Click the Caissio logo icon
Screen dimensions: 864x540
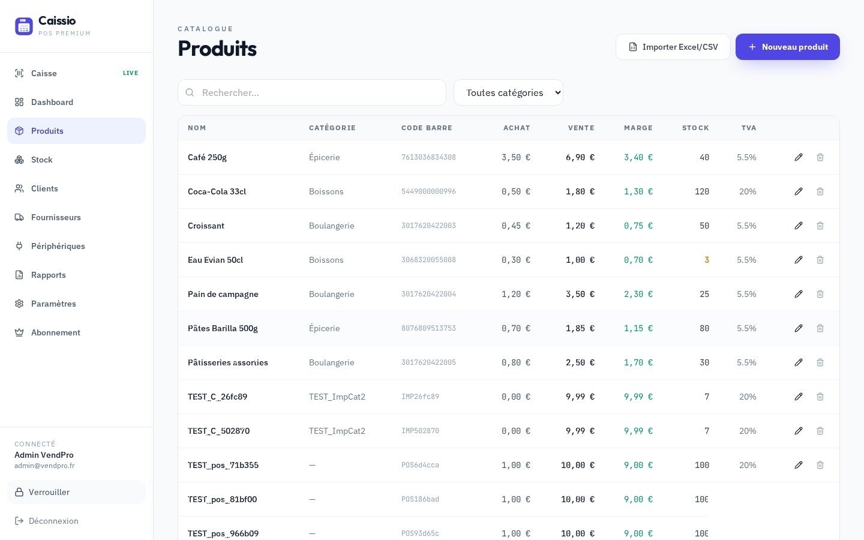pos(24,26)
